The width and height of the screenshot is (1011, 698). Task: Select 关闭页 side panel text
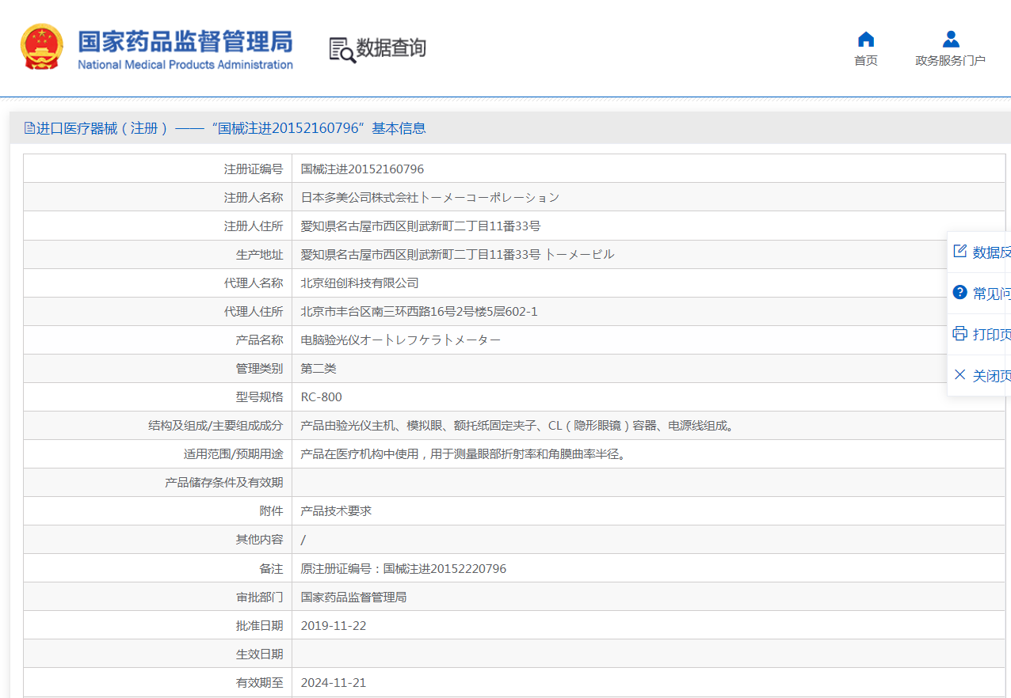(x=992, y=375)
